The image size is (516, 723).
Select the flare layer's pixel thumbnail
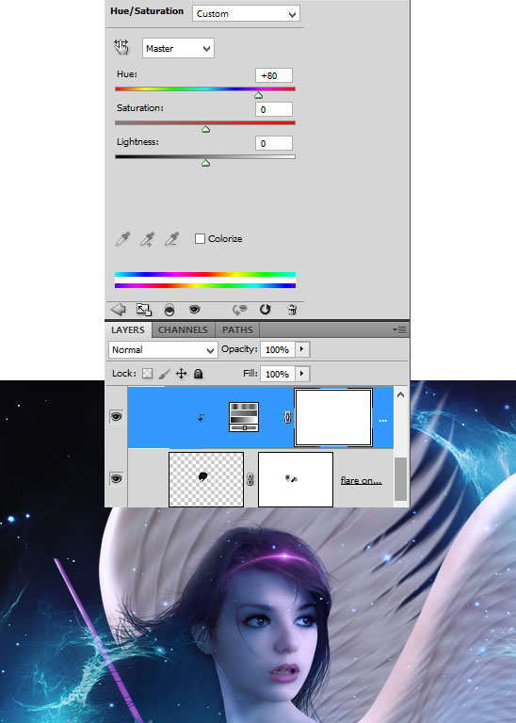tap(206, 479)
